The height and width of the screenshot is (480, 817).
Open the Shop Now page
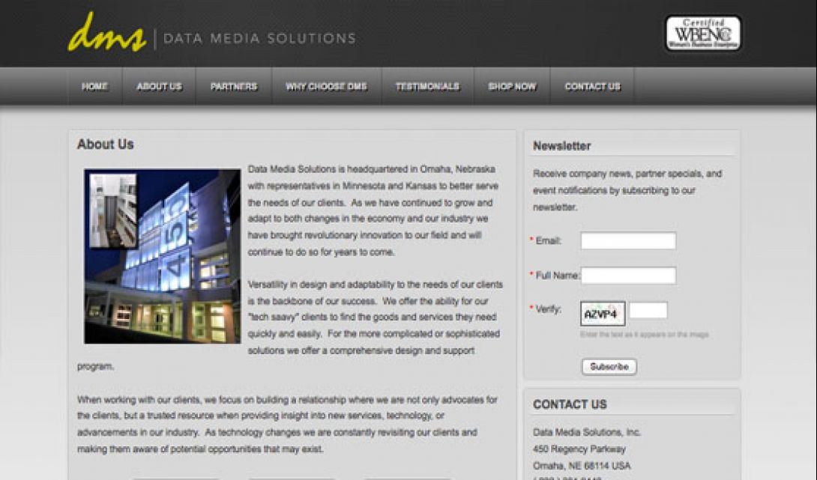pyautogui.click(x=512, y=86)
